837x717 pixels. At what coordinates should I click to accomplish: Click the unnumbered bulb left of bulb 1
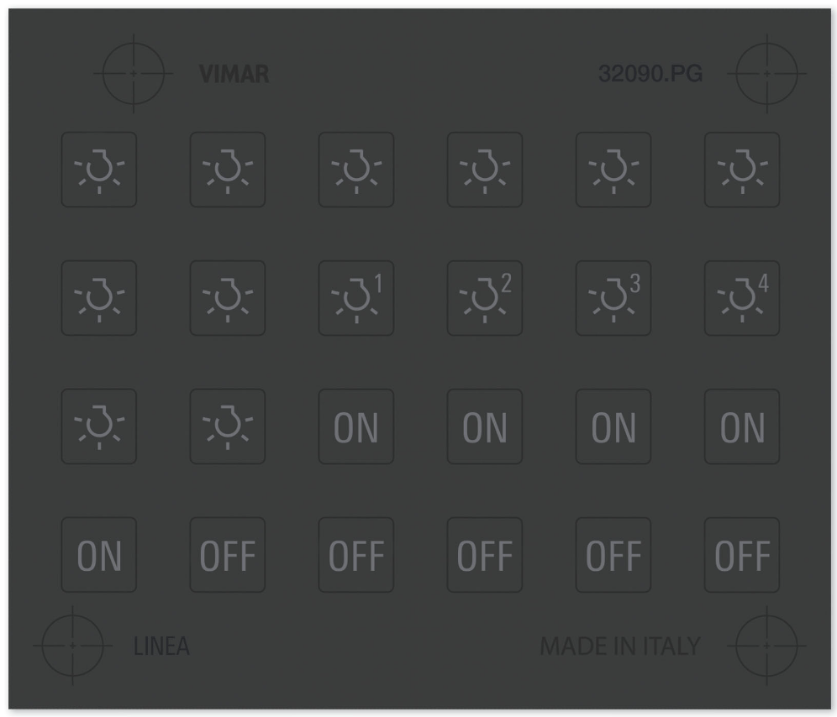click(x=228, y=298)
